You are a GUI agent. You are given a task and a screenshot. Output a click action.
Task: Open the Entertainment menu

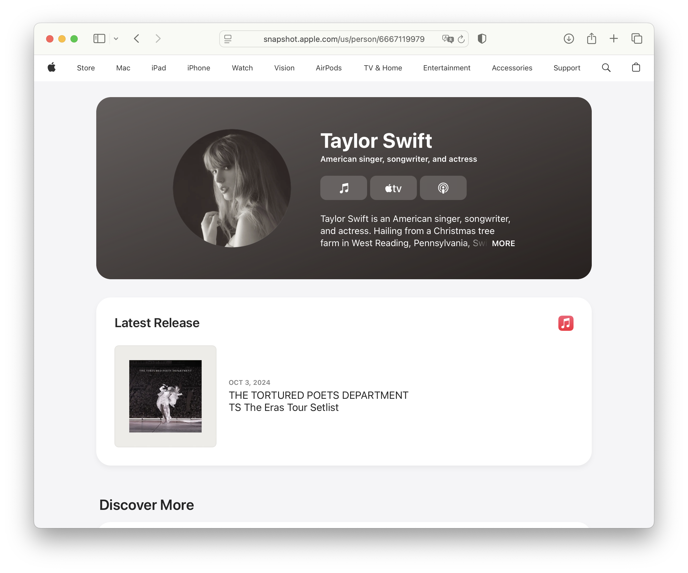[x=447, y=68]
